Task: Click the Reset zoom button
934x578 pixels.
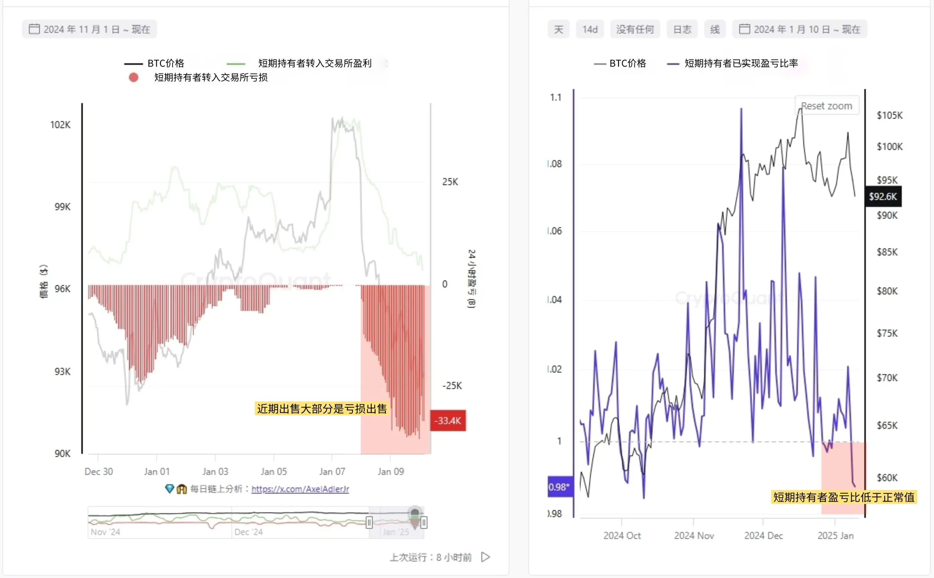Action: point(827,105)
